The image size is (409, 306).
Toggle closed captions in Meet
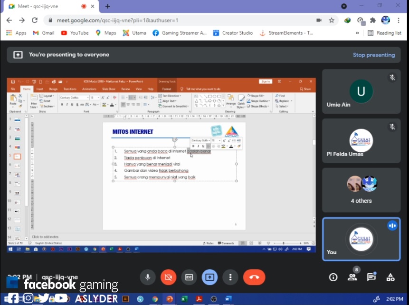[x=189, y=277]
